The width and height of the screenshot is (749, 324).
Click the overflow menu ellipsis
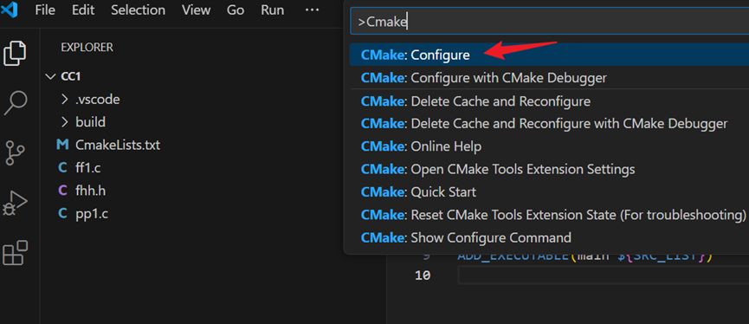click(312, 10)
